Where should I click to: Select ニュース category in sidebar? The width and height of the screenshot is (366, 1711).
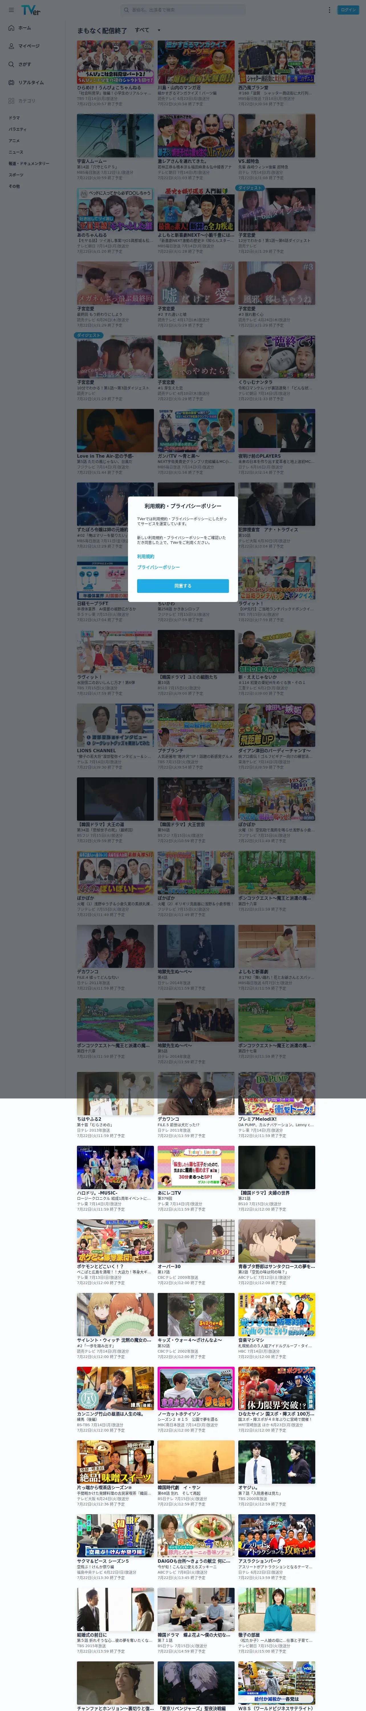click(15, 152)
